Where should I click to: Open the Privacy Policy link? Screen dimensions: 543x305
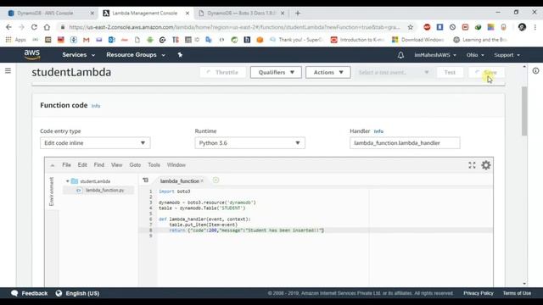[x=479, y=293]
